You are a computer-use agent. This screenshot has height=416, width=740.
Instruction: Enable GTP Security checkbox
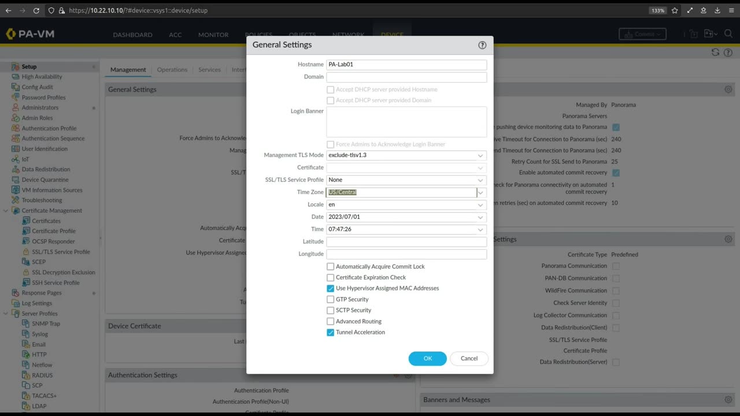(x=331, y=299)
